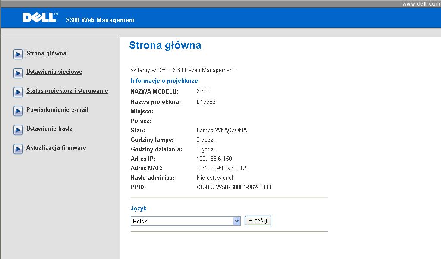Click the Godziny działania value 1 godz.
The height and width of the screenshot is (259, 441).
[205, 150]
